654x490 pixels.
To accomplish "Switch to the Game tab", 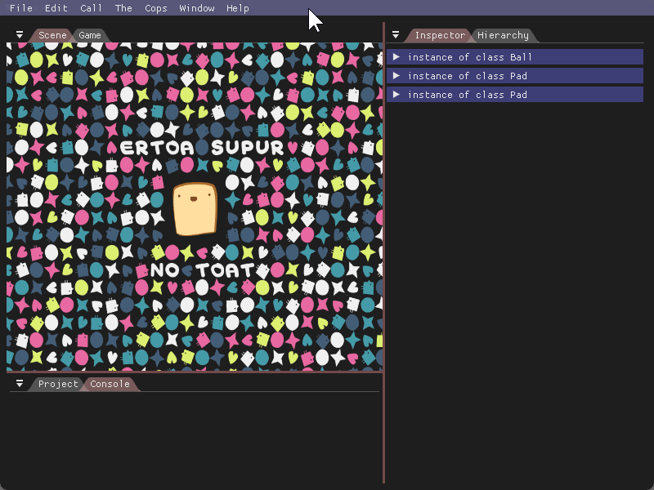I will pyautogui.click(x=90, y=35).
